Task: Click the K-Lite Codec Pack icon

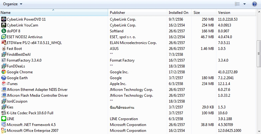Action: tap(3, 113)
